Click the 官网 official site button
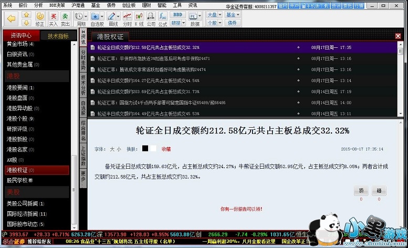The height and width of the screenshot is (248, 408). tap(283, 5)
